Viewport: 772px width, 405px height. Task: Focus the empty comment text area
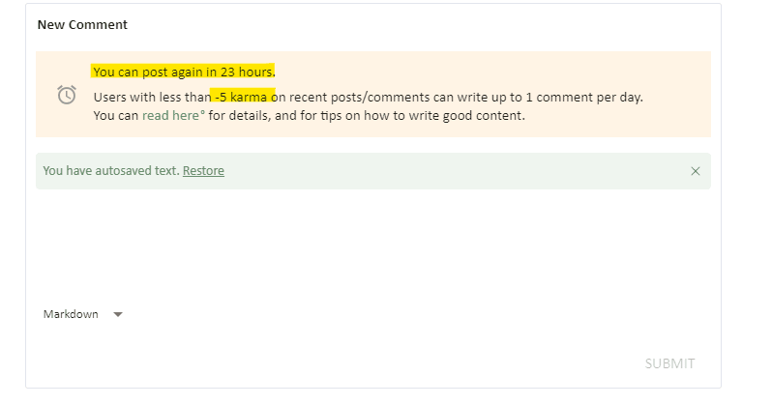[x=372, y=242]
